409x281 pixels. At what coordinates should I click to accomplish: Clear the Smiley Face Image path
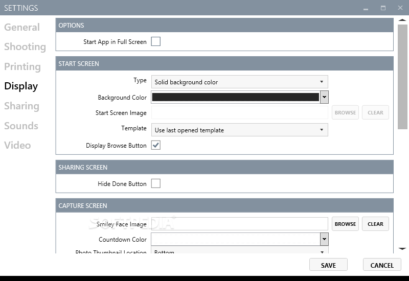click(375, 224)
